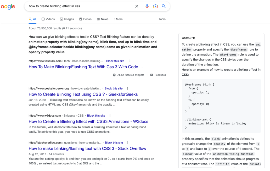Click the About featured snippets question icon

[114, 75]
